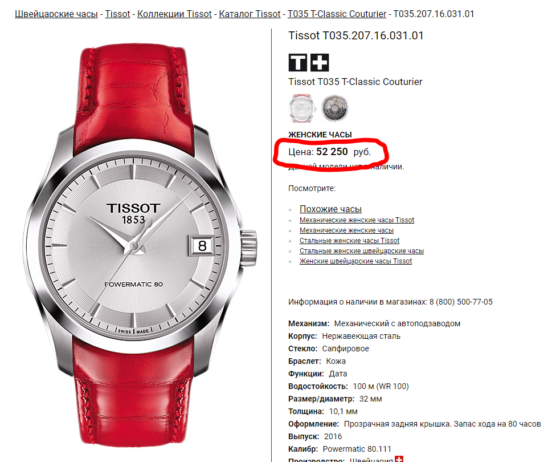Image resolution: width=560 pixels, height=462 pixels.
Task: Click the price 52 250 руб.
Action: [x=344, y=152]
